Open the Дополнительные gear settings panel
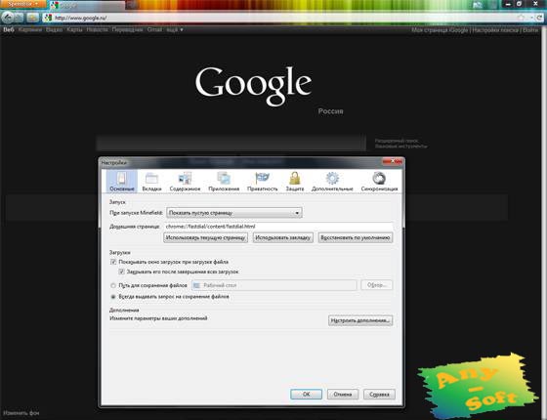Viewport: 547px width, 420px height. pos(332,182)
